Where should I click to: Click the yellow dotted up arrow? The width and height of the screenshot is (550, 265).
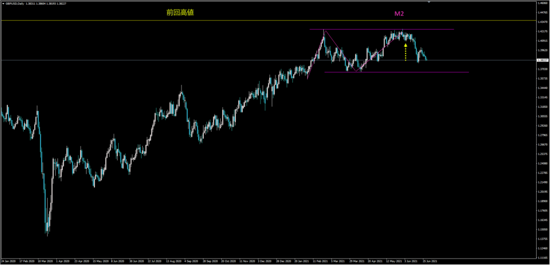(406, 51)
